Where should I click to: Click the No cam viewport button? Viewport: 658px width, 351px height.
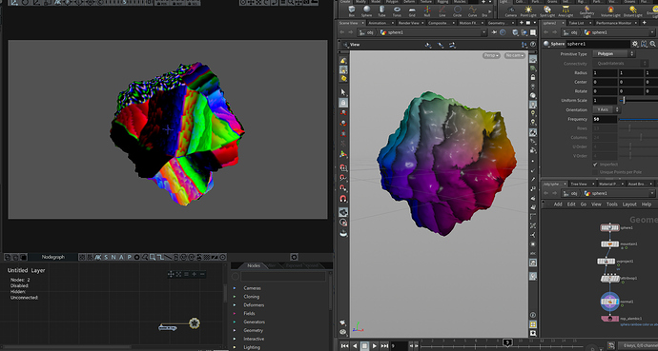click(514, 55)
